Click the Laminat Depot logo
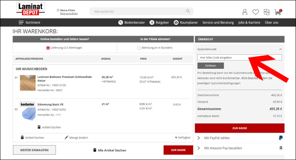 click(x=30, y=9)
